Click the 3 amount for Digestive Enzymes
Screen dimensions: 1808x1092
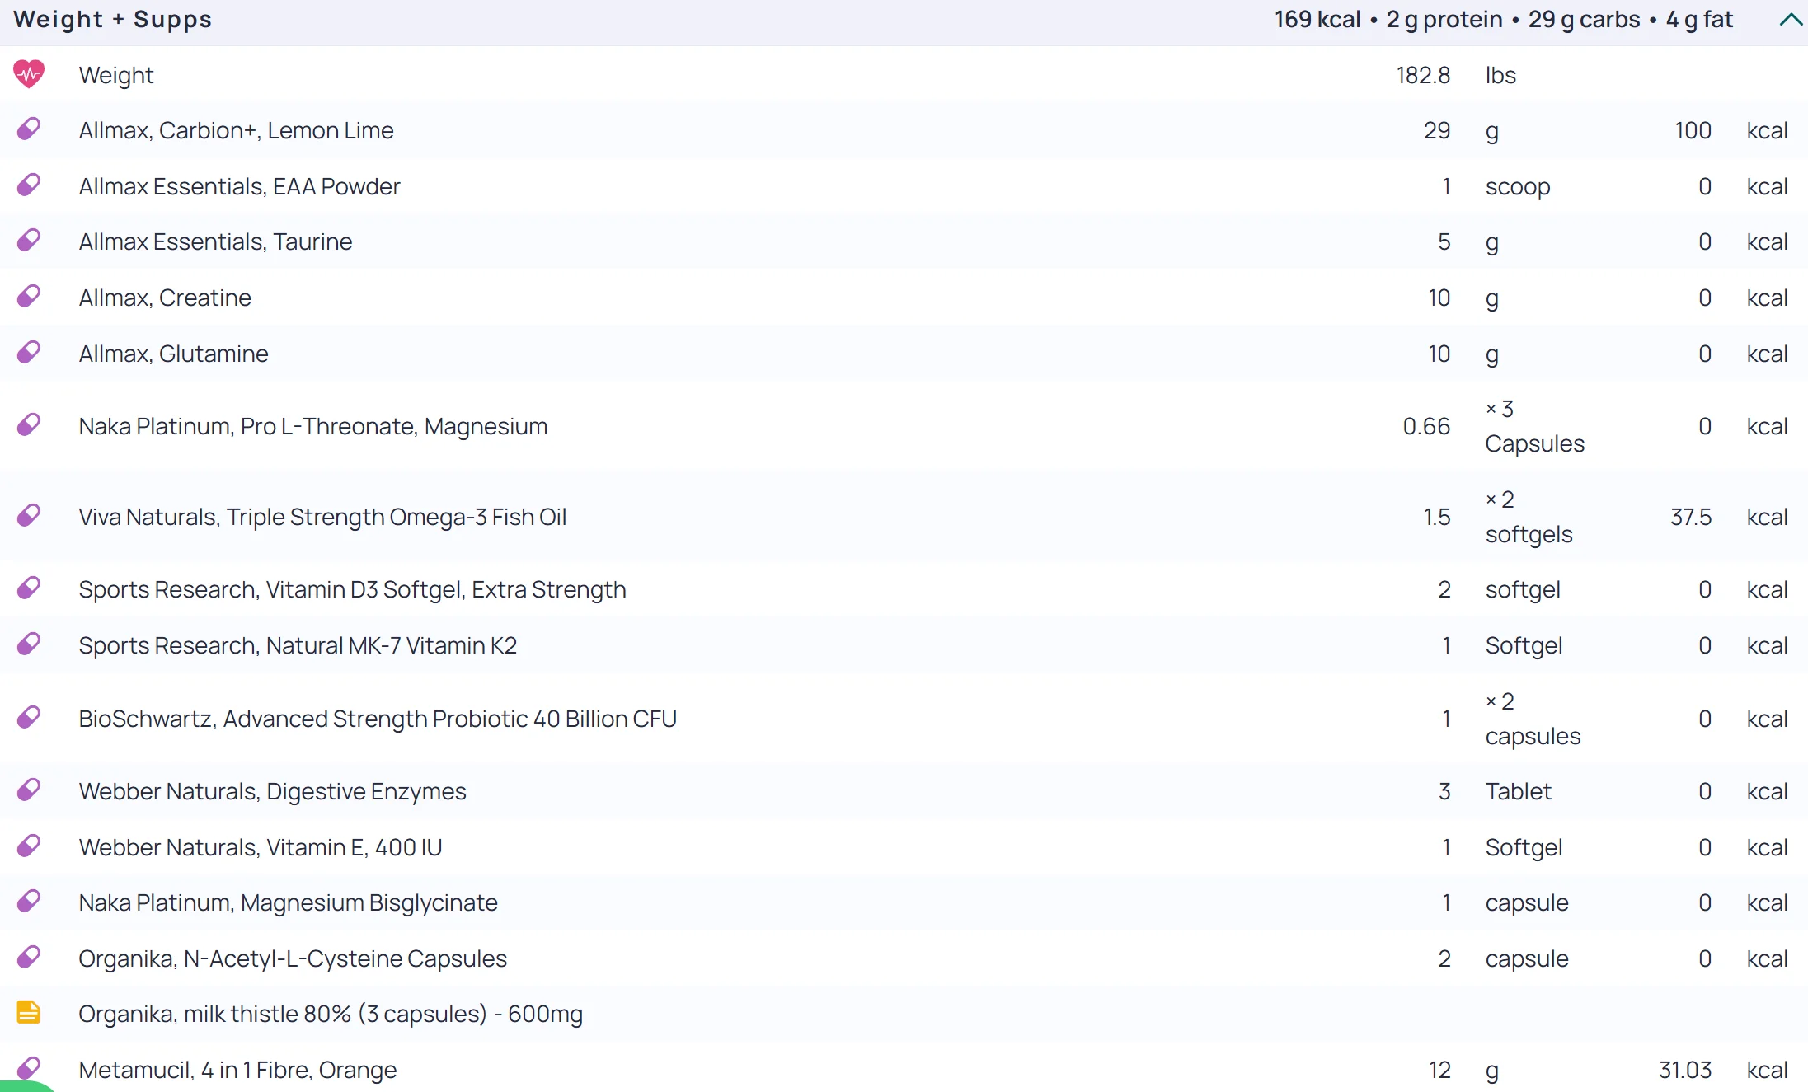(1444, 791)
